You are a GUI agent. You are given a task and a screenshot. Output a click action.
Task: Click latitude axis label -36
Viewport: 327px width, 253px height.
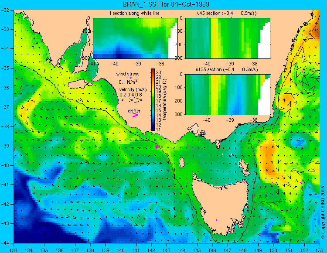point(5,88)
